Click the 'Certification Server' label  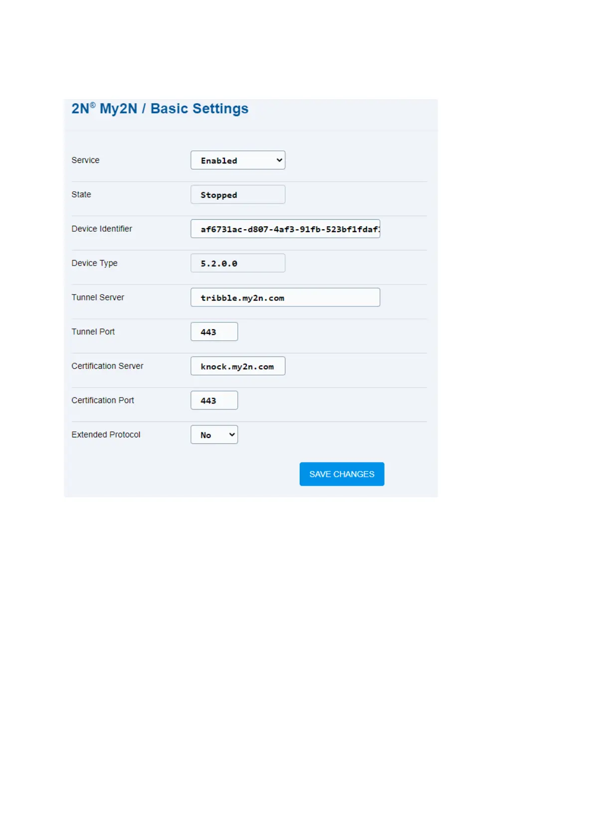click(x=107, y=366)
